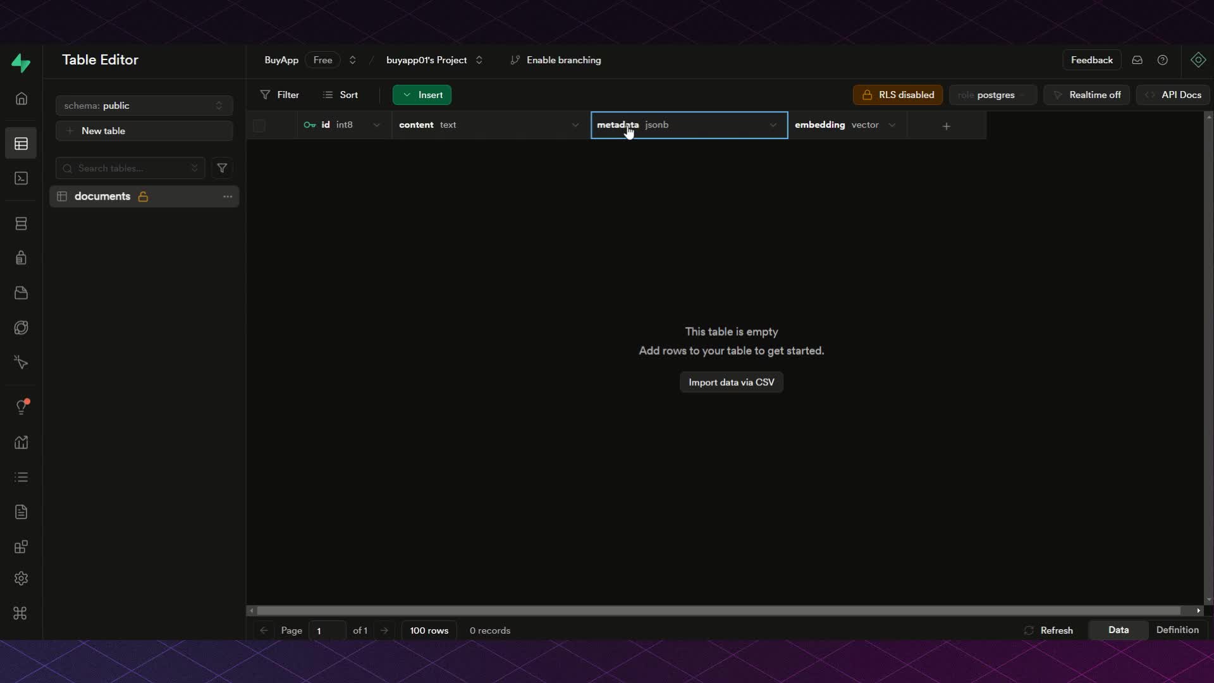Image resolution: width=1214 pixels, height=683 pixels.
Task: Expand the schema public dropdown
Action: click(144, 106)
